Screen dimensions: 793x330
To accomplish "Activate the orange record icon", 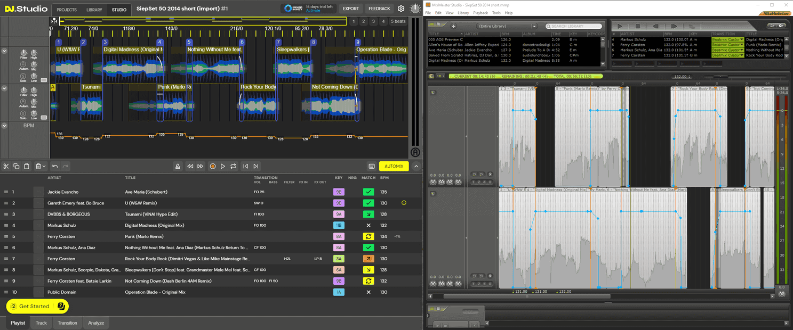I will pos(213,166).
